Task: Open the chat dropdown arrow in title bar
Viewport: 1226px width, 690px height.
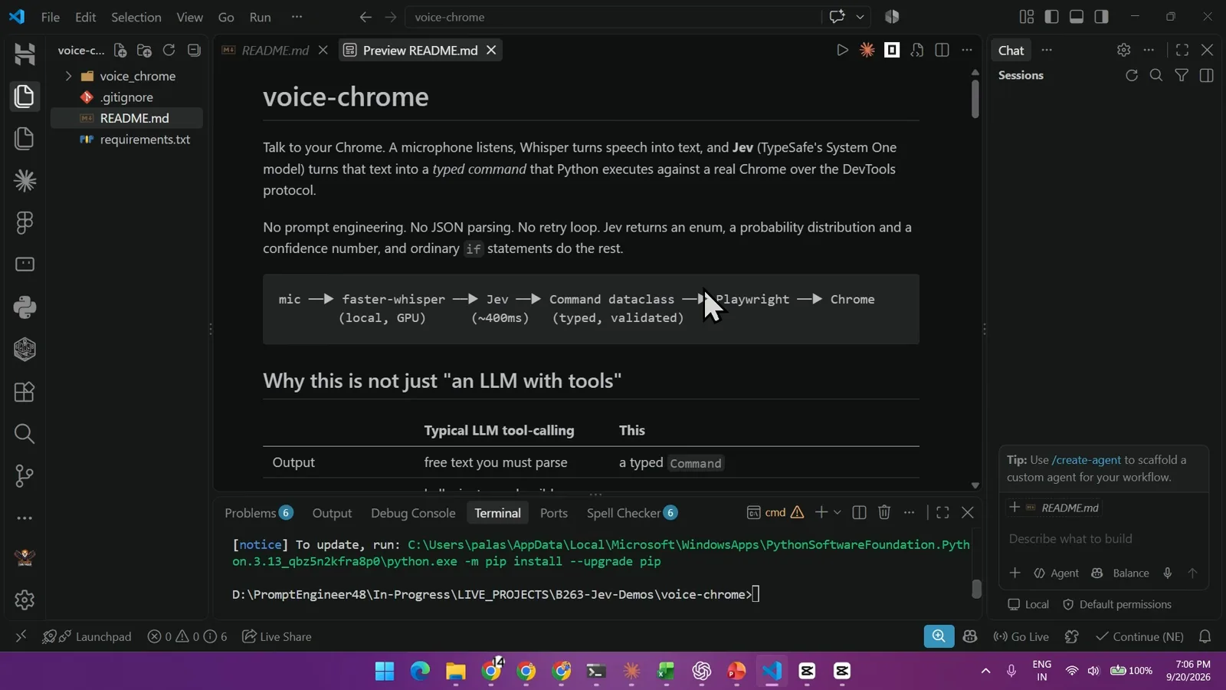Action: [x=860, y=17]
